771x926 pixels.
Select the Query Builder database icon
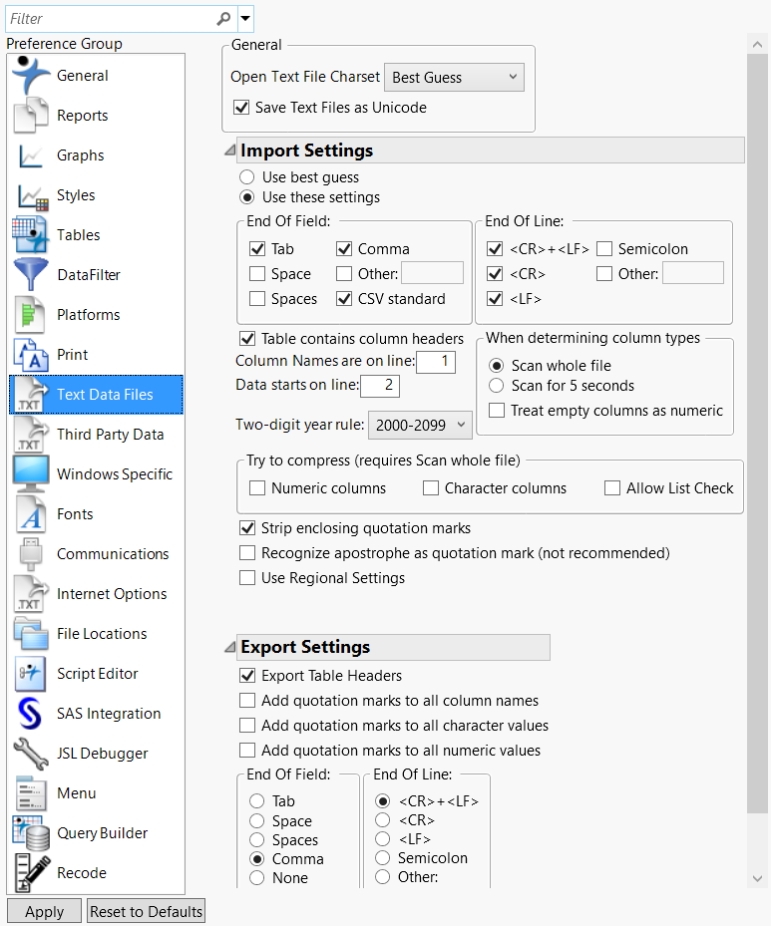point(31,833)
